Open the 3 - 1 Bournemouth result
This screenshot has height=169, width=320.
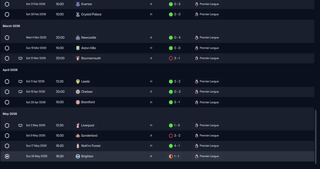[x=174, y=58]
